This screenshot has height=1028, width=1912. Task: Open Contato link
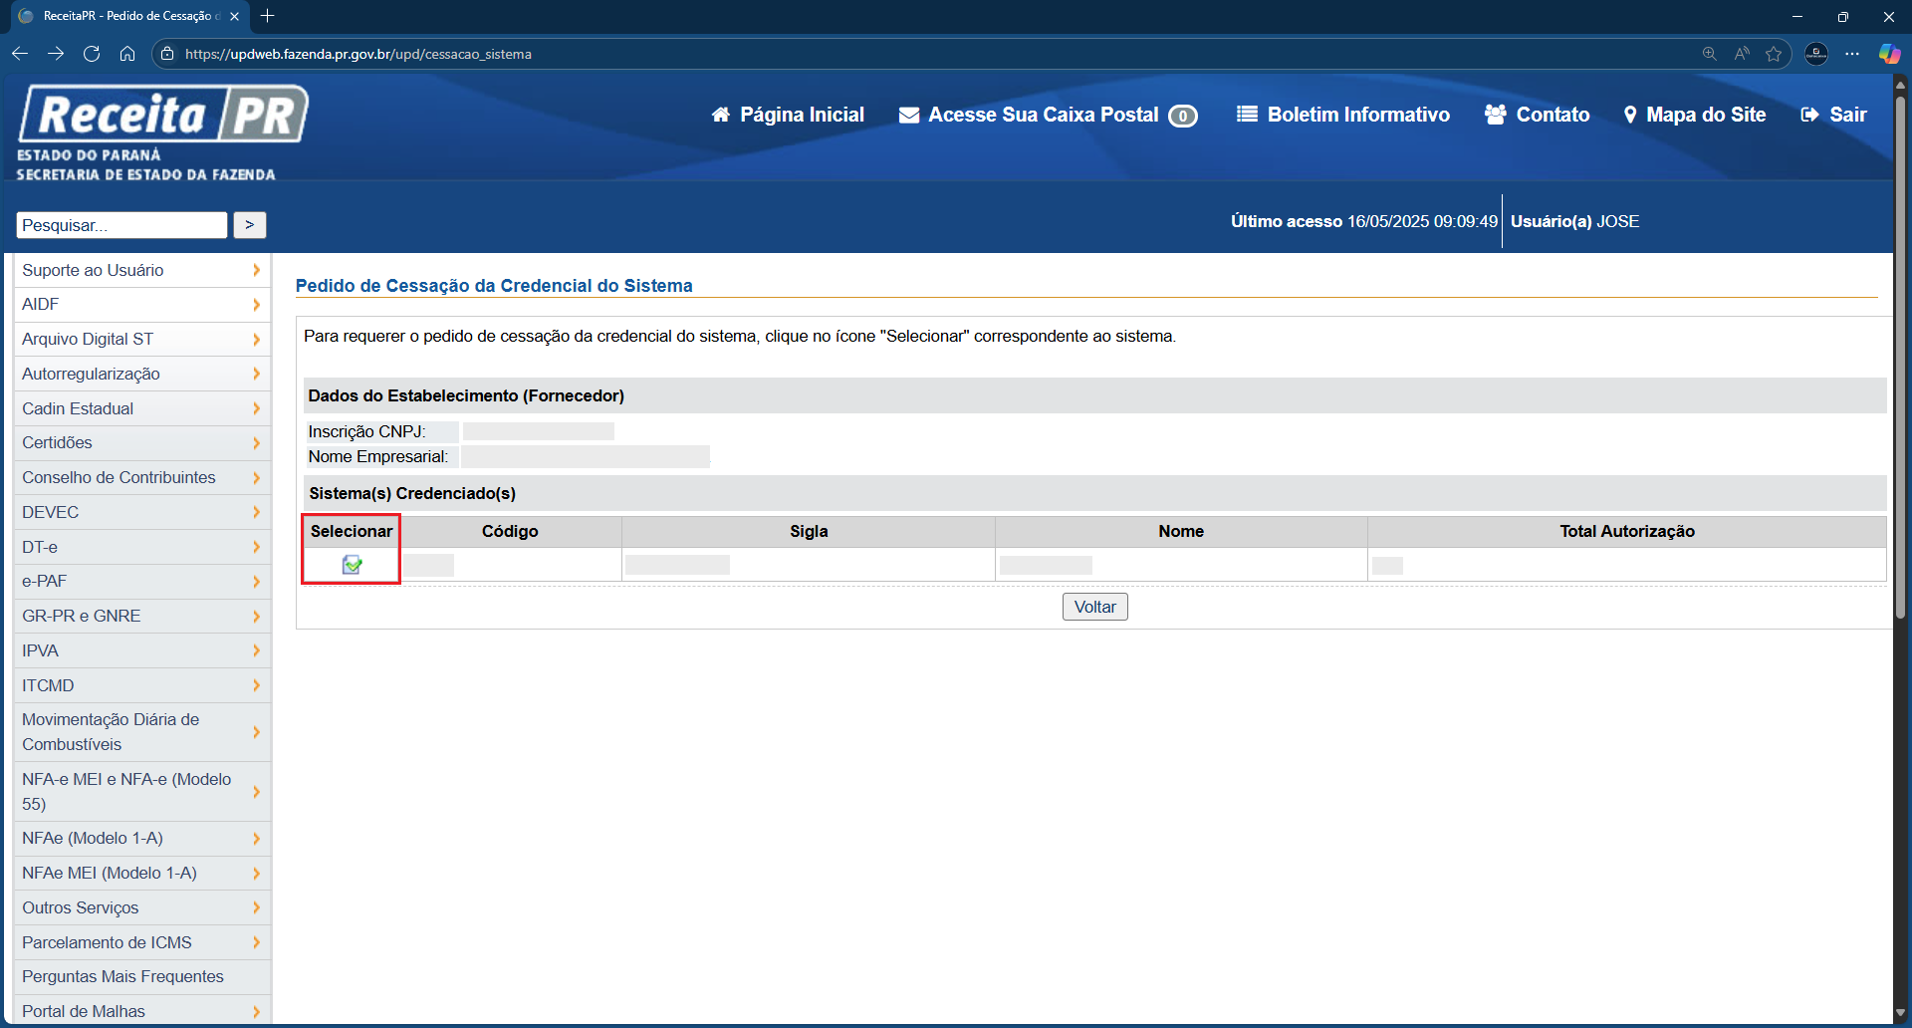tap(1553, 115)
